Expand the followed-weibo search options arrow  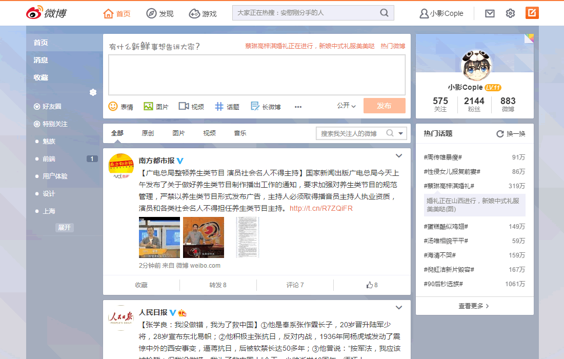point(401,133)
